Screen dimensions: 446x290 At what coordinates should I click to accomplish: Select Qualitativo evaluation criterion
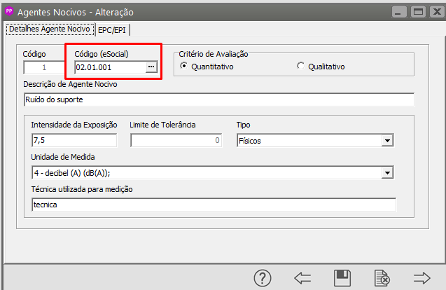tap(301, 67)
